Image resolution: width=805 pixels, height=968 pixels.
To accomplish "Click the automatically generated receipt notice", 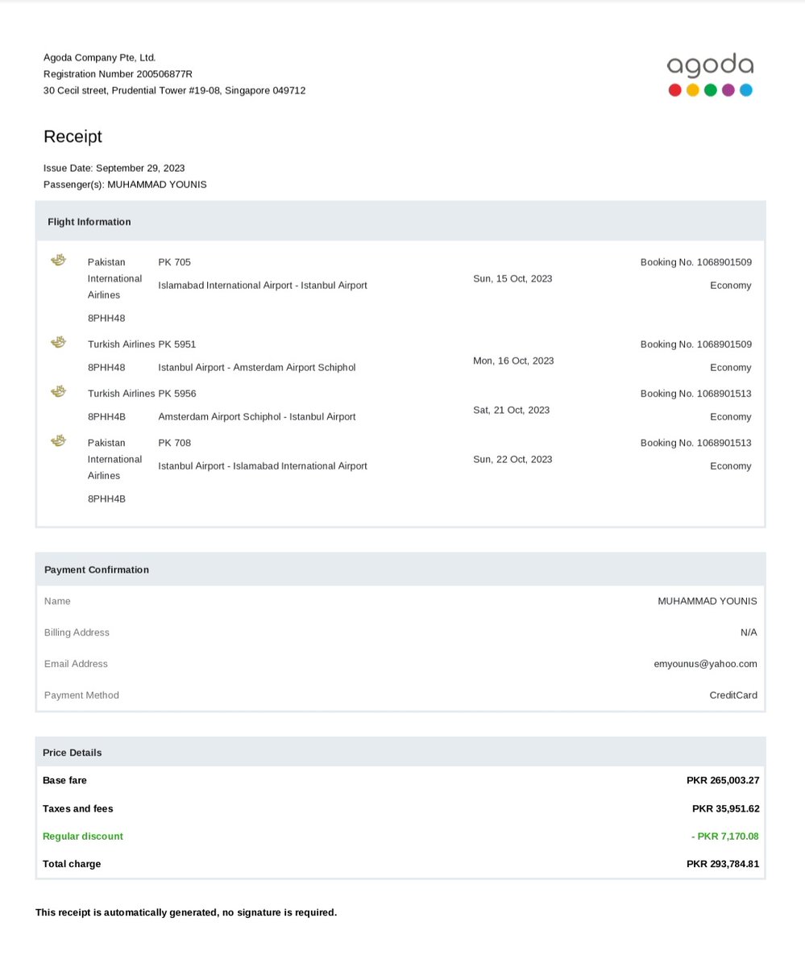I will pos(186,912).
